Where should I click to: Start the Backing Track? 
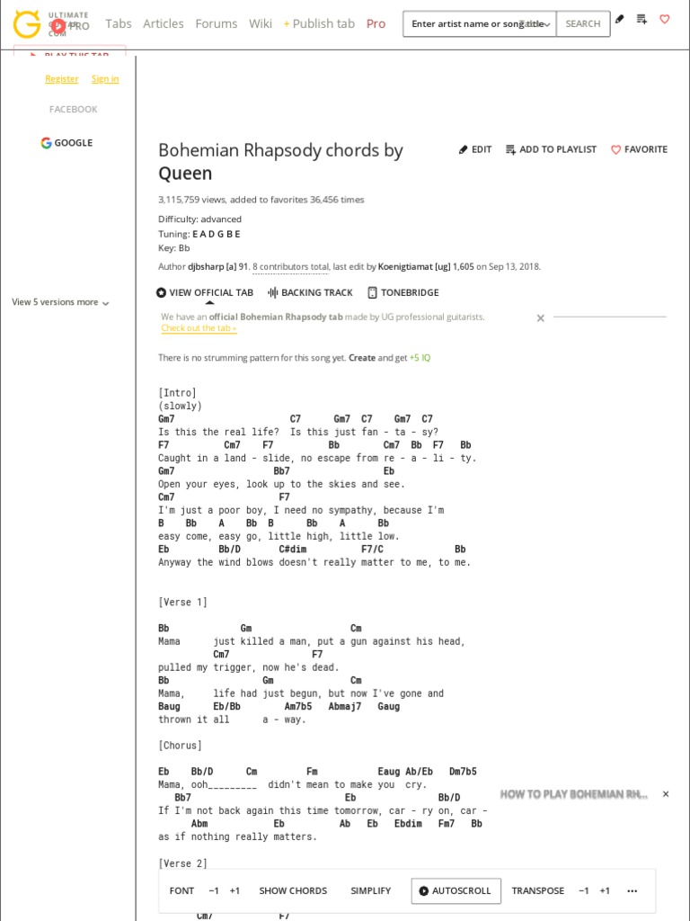click(x=310, y=292)
